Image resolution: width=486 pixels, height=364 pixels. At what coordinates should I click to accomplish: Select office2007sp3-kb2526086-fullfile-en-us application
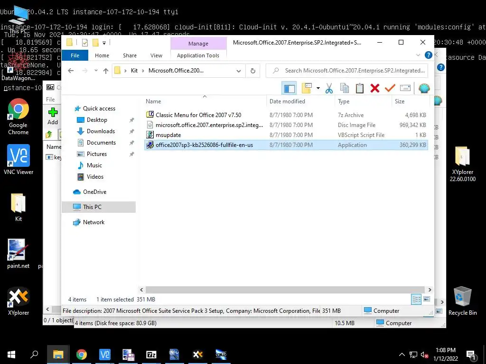pyautogui.click(x=204, y=145)
